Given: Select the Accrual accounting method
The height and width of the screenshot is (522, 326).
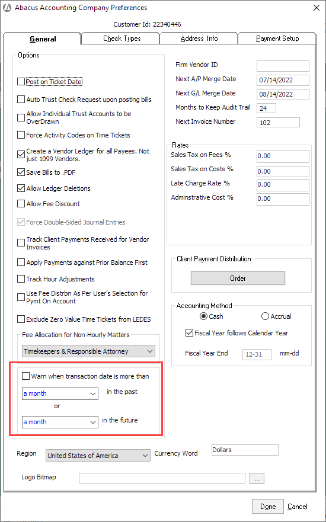Looking at the screenshot, I should click(x=265, y=316).
